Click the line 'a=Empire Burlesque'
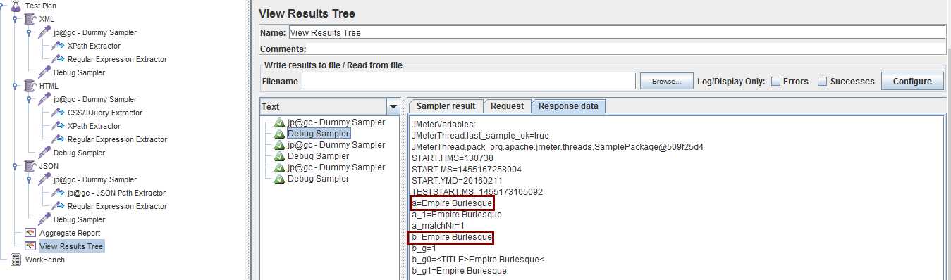Screen dimensions: 951x280 451,203
